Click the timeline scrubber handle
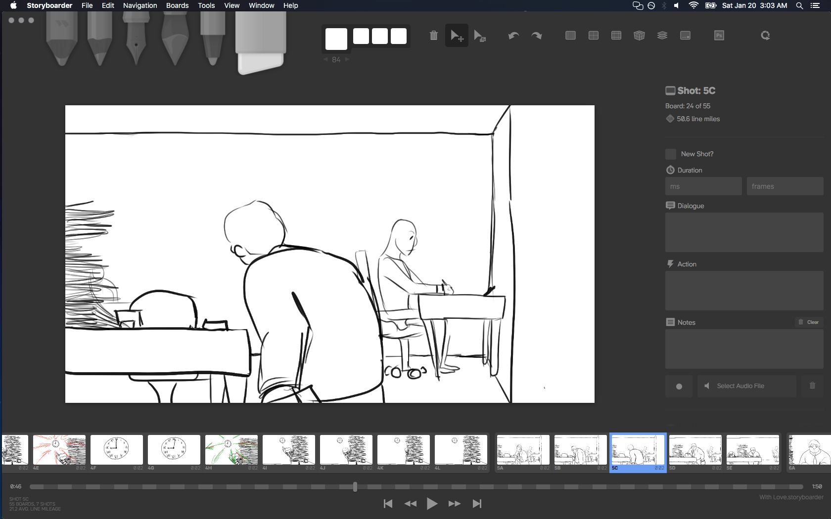Viewport: 831px width, 519px height. (355, 487)
